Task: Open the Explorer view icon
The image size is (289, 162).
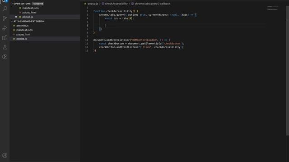Action: click(5, 1)
